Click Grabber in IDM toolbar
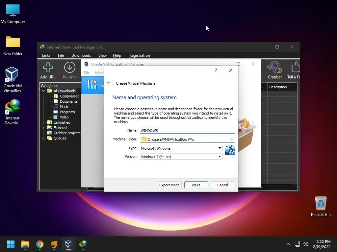The width and height of the screenshot is (337, 252). point(275,70)
